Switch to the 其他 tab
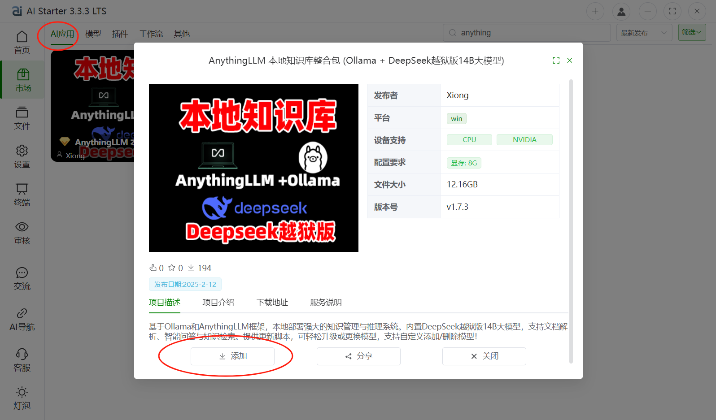 (182, 34)
